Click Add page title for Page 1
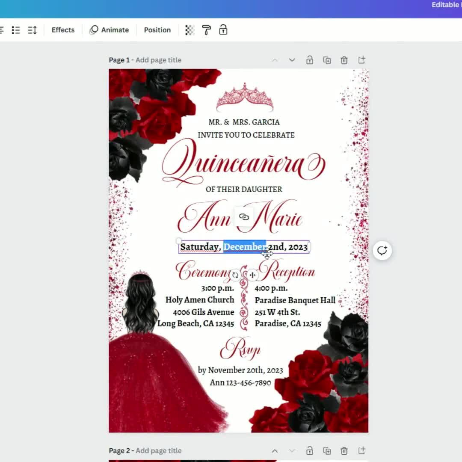Screen dimensions: 462x462 [159, 60]
